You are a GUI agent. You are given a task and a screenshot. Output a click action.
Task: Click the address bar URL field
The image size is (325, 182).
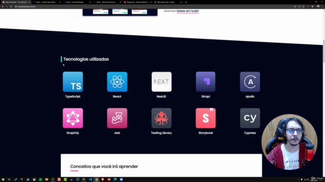coord(153,7)
